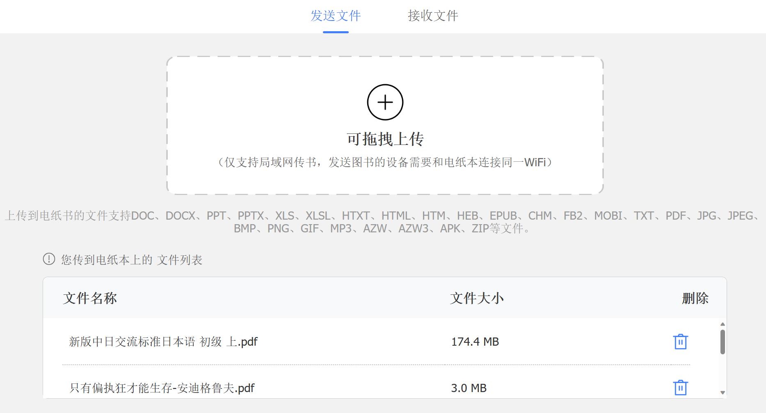
Task: Open the 文件列表 link
Action: coord(181,260)
